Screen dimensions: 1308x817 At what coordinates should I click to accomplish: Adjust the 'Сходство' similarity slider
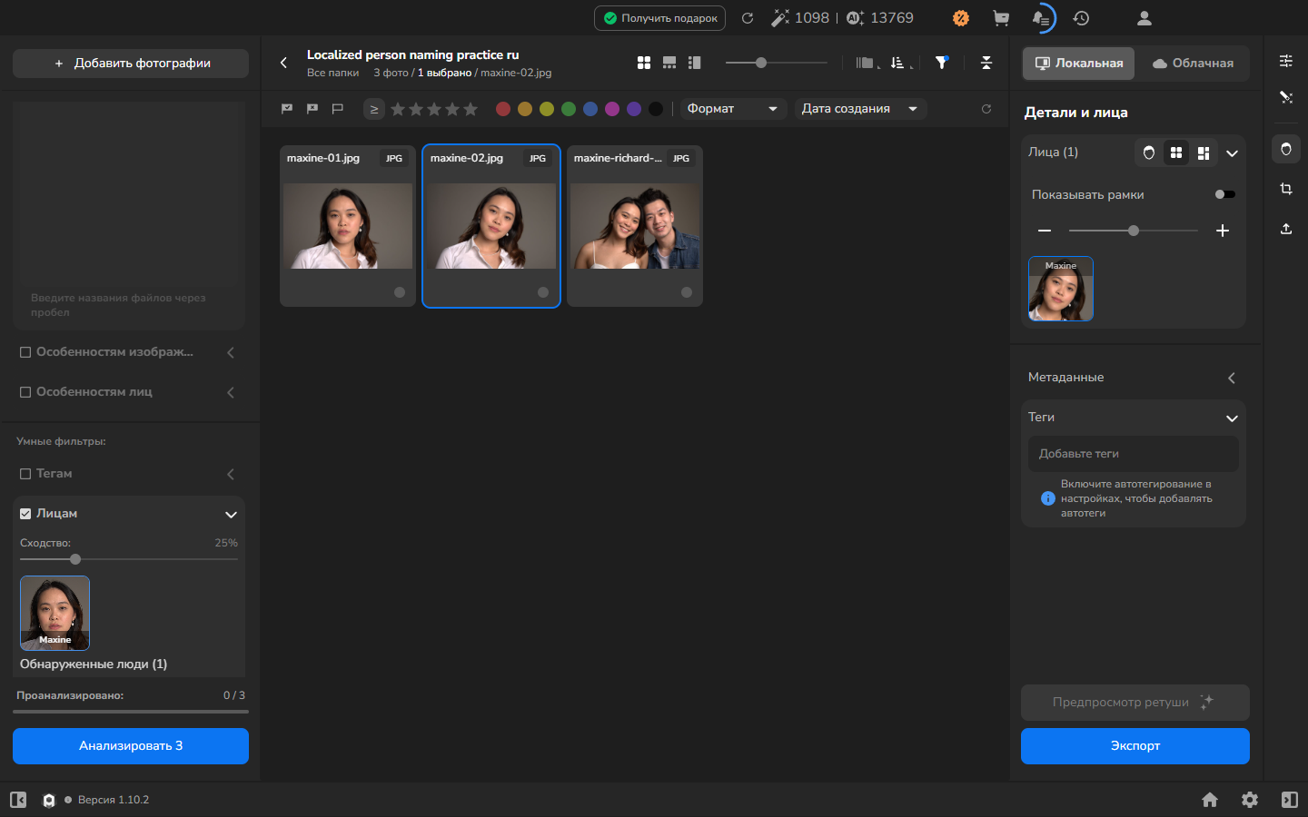click(75, 559)
